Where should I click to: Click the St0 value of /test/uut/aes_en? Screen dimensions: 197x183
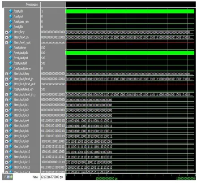43,89
